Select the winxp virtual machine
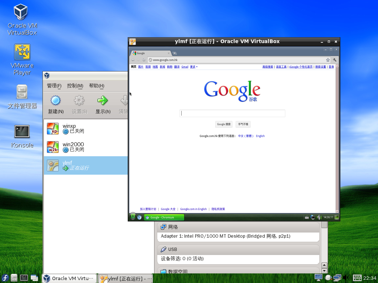This screenshot has height=283, width=378. 86,129
